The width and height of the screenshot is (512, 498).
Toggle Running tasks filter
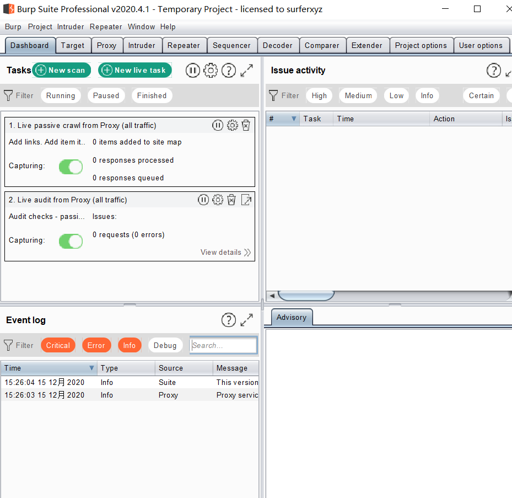(61, 95)
